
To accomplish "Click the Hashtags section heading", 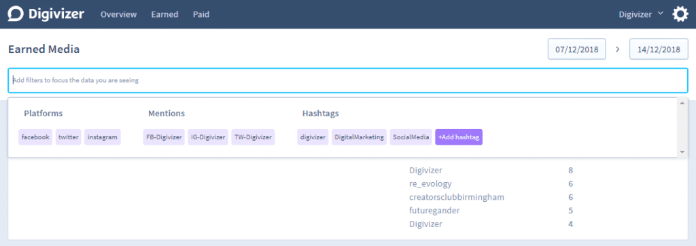I will pos(321,113).
